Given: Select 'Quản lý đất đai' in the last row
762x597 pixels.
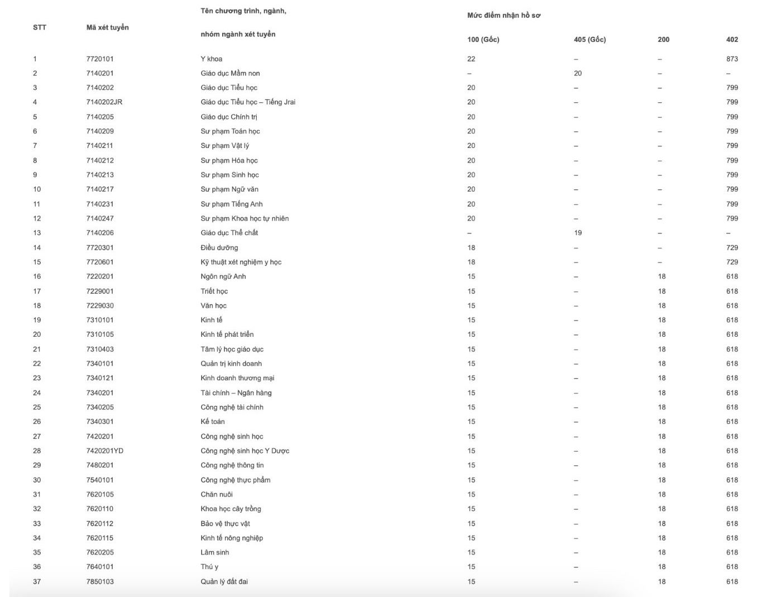Looking at the screenshot, I should coord(224,581).
